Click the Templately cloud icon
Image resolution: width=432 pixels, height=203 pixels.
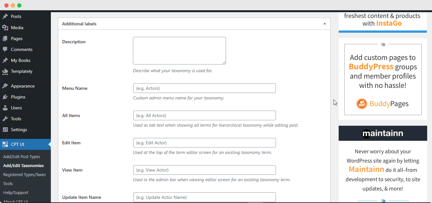click(5, 71)
